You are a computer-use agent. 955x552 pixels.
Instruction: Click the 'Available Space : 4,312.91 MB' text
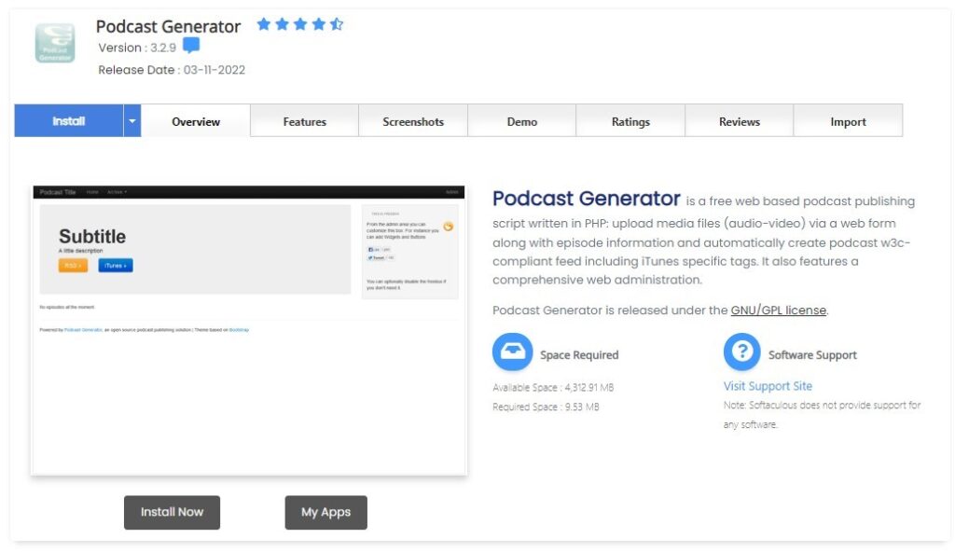pyautogui.click(x=553, y=387)
